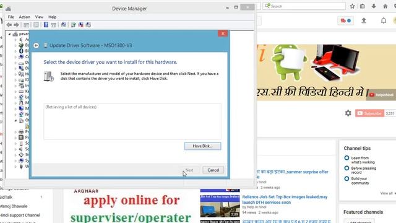
Task: Select the 'Before pressing record' radio circle
Action: click(x=346, y=168)
